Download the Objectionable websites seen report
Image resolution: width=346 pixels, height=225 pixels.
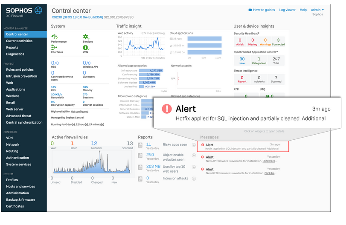194,156
